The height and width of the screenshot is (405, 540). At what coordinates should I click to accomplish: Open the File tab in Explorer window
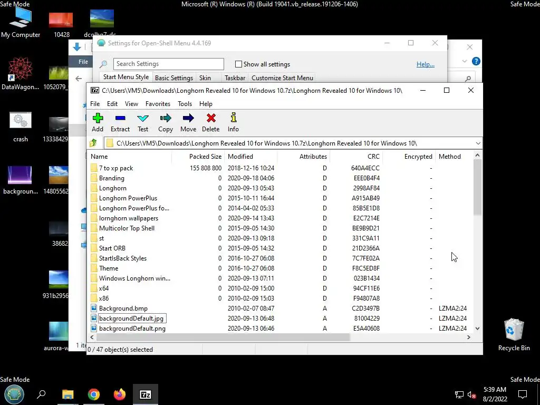point(83,62)
